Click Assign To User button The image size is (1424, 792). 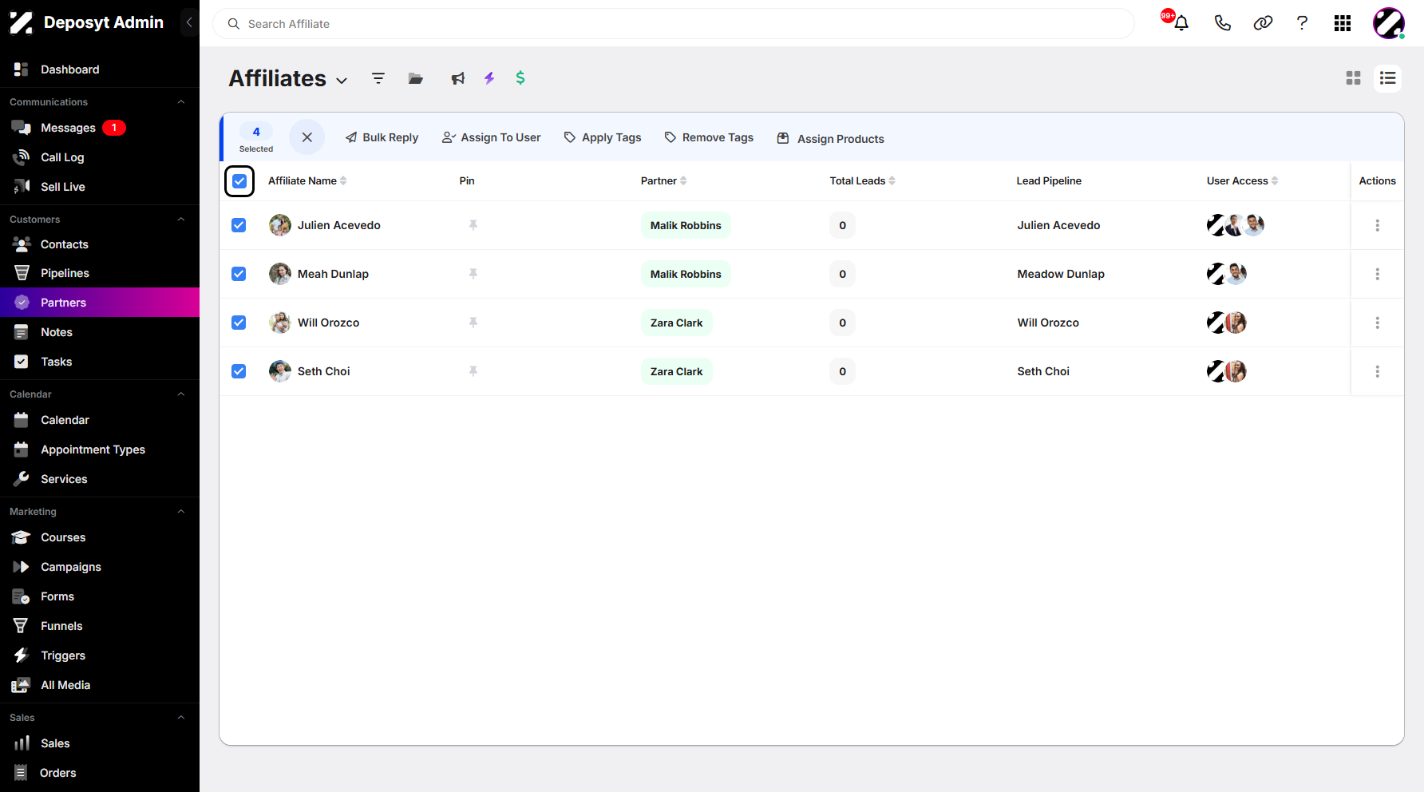click(x=491, y=137)
